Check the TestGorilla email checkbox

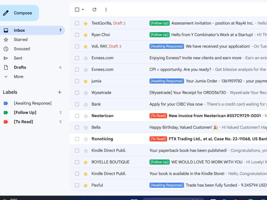point(77,23)
